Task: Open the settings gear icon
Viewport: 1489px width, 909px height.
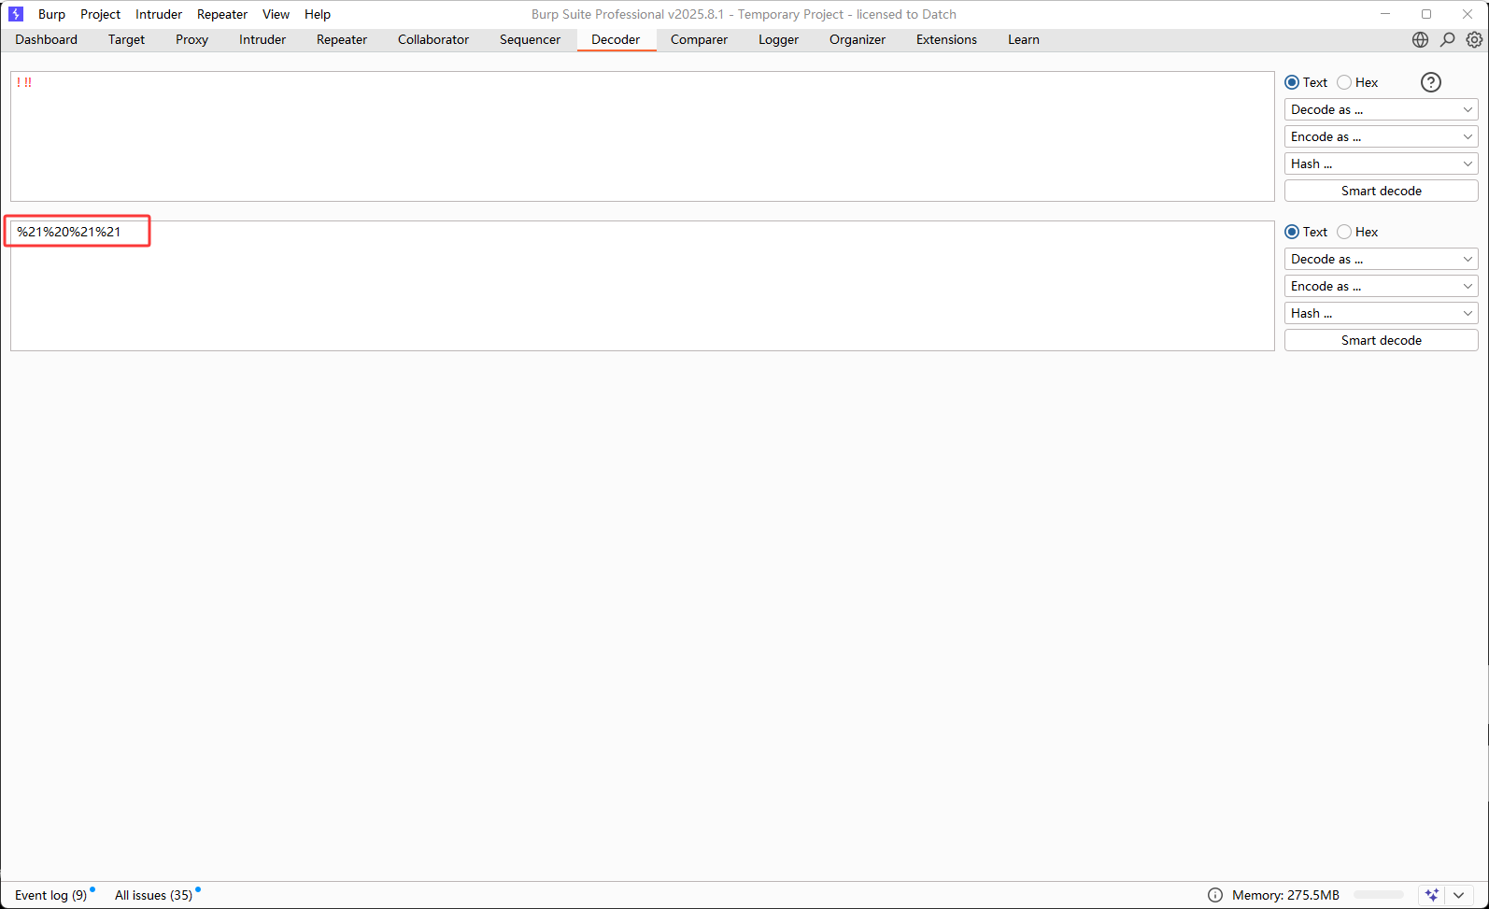Action: 1474,39
